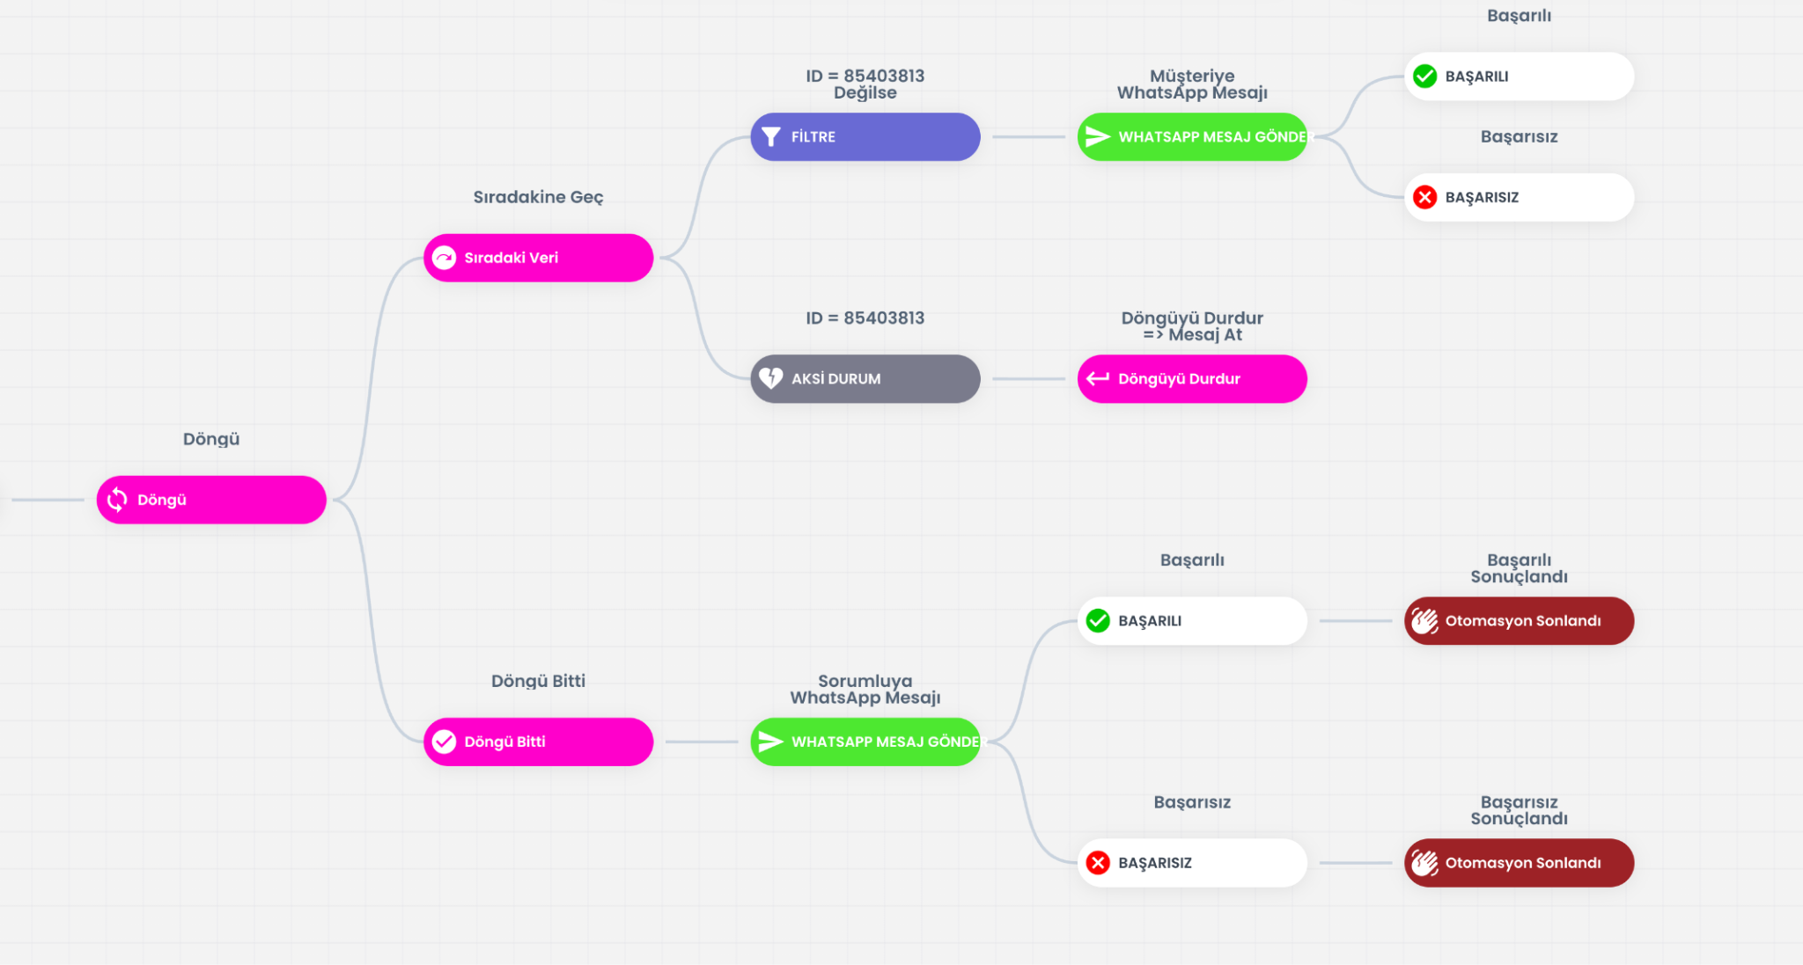Click the connector between AKSİ DURUM and Döngüyü Durdur
The height and width of the screenshot is (965, 1803).
[1028, 379]
